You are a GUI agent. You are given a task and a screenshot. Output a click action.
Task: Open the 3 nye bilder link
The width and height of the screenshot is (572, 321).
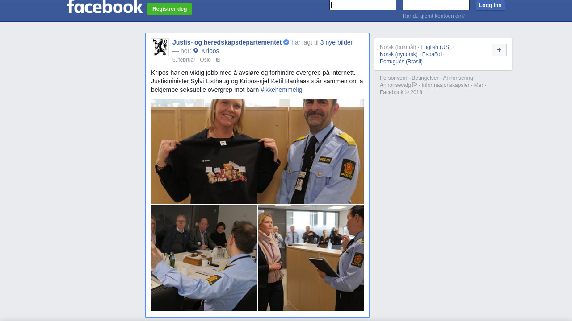point(336,42)
